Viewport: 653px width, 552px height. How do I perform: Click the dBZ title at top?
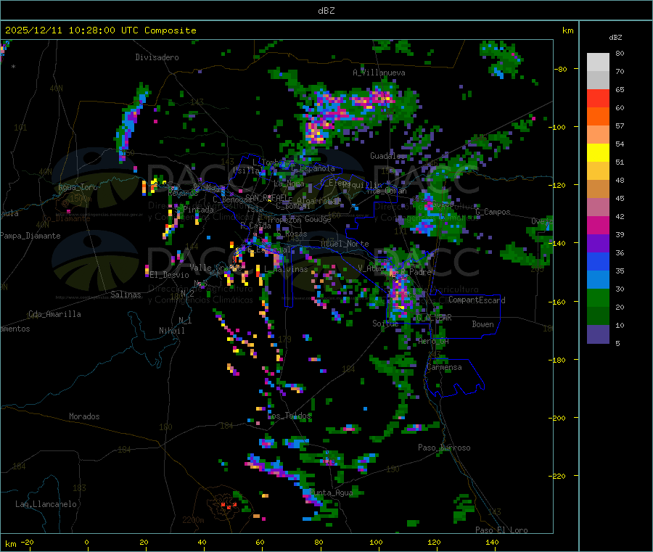pos(326,11)
